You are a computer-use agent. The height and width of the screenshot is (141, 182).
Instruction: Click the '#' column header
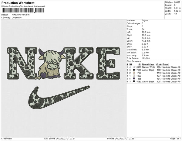coord(127,64)
